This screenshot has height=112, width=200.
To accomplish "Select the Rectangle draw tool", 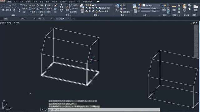I will pyautogui.click(x=24, y=5).
